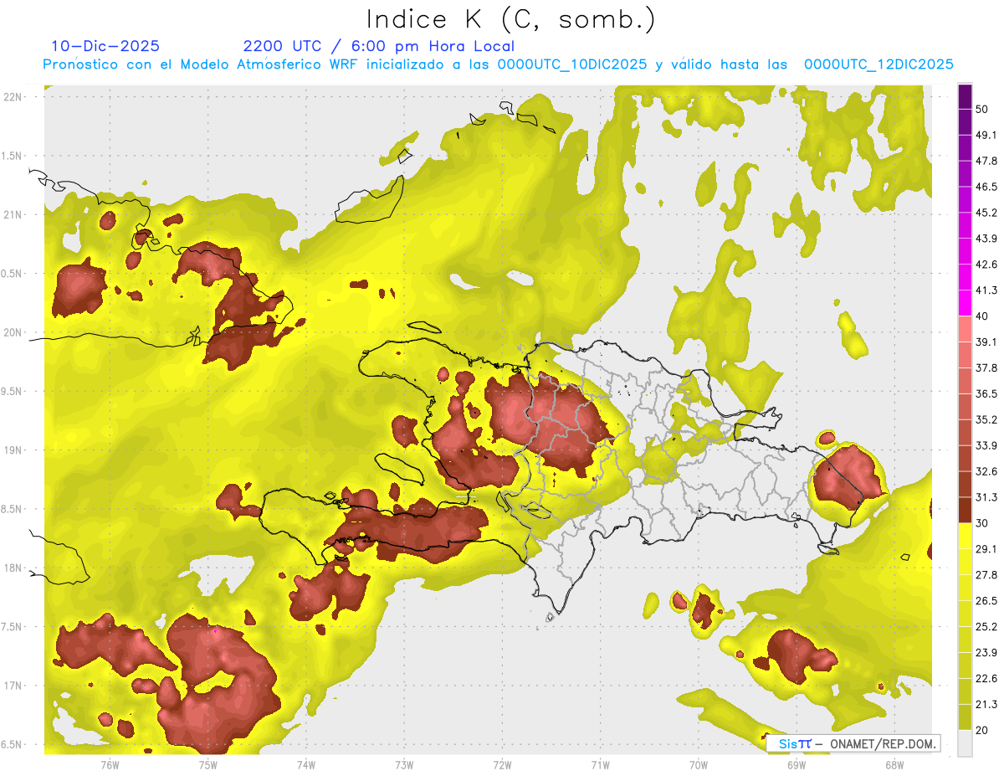Viewport: 1004px width, 776px height.
Task: Click the latitude label "7.5N"
Action: point(13,627)
